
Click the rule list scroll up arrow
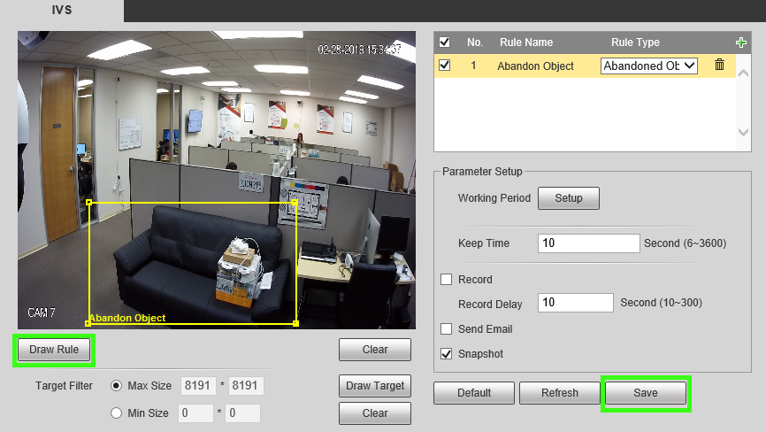point(744,73)
